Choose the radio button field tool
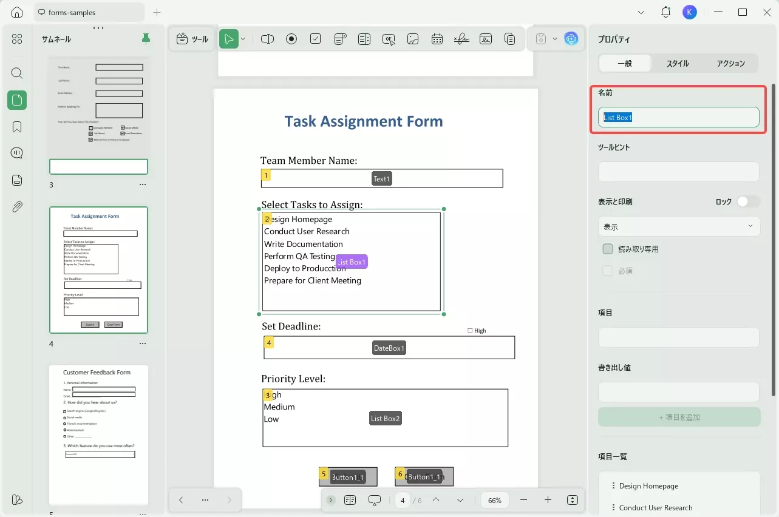779x517 pixels. [291, 39]
